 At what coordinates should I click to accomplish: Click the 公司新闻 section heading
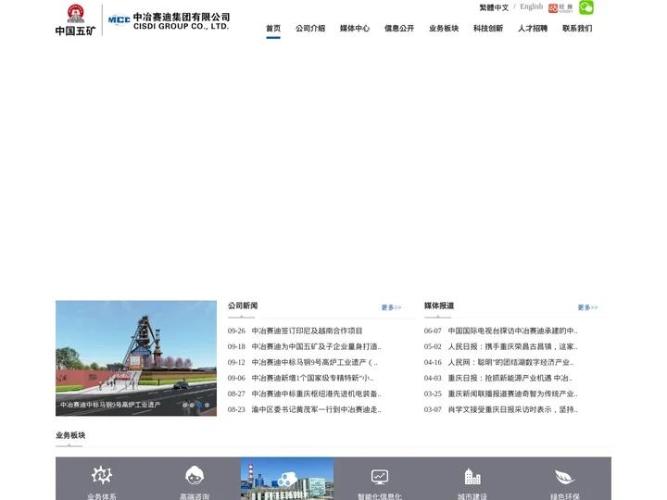(243, 306)
